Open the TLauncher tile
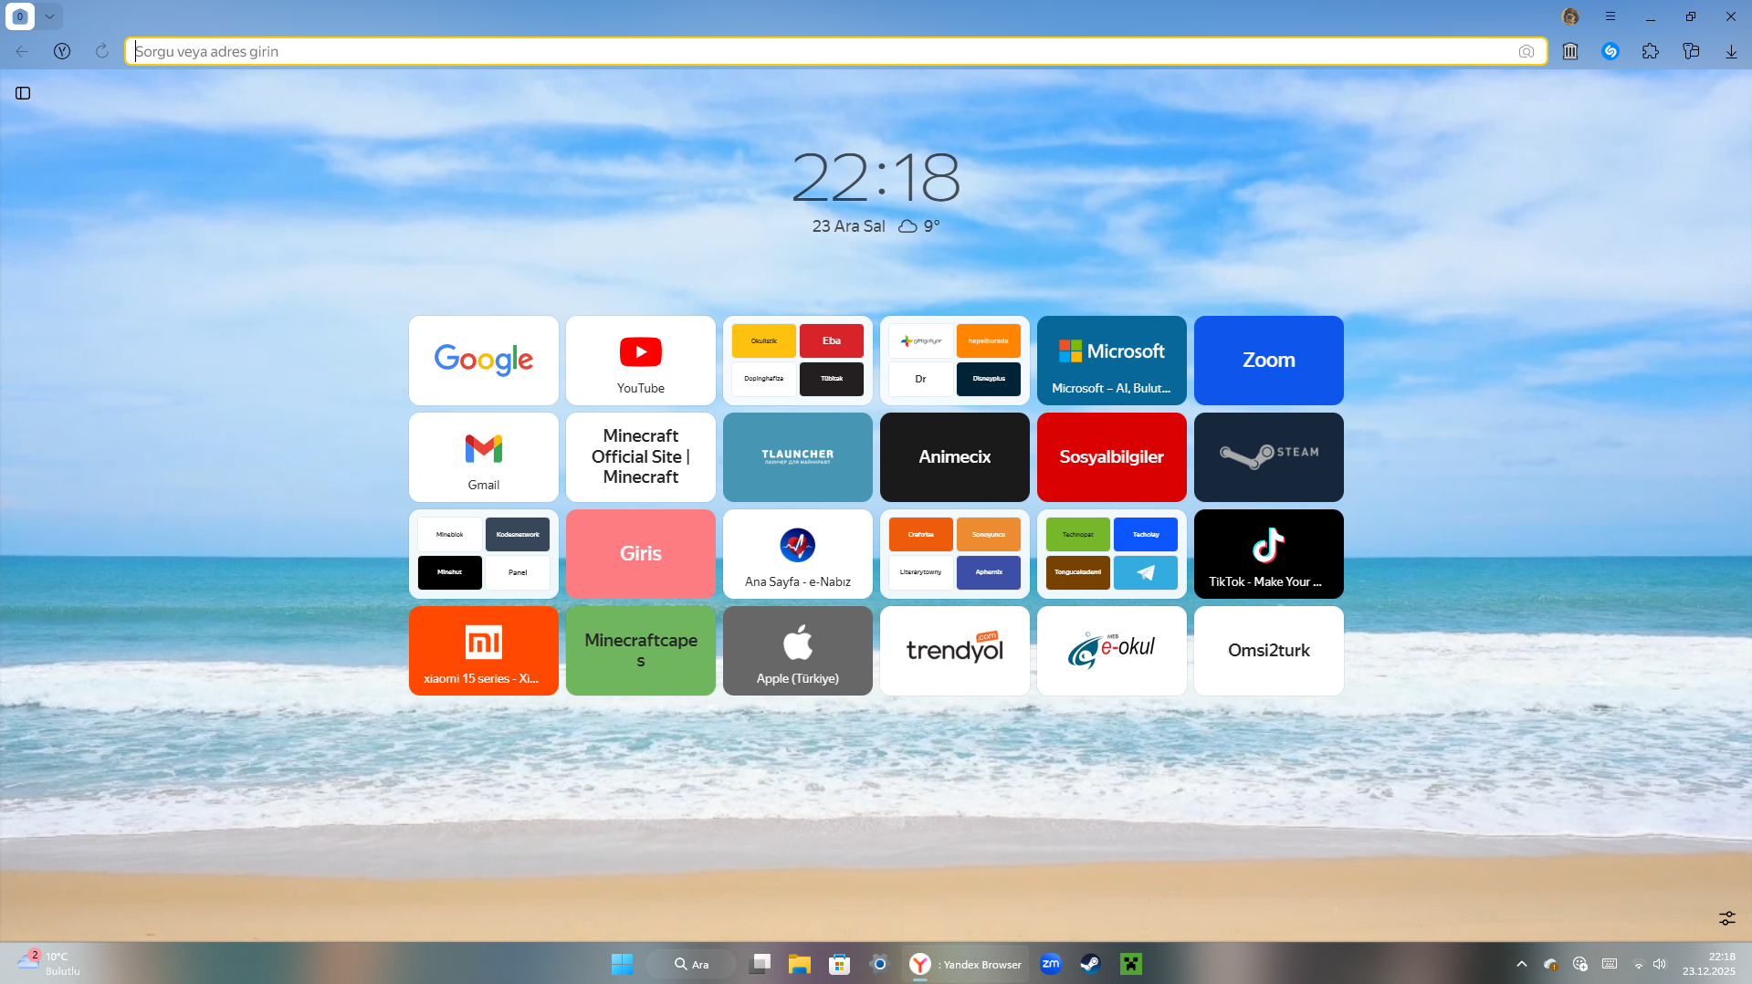Image resolution: width=1752 pixels, height=984 pixels. click(x=798, y=457)
